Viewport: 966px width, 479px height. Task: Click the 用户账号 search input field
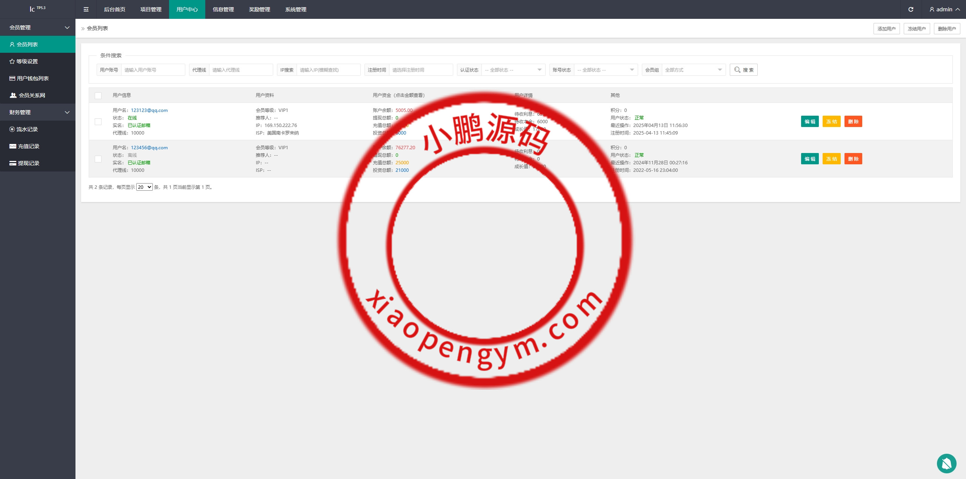coord(152,70)
